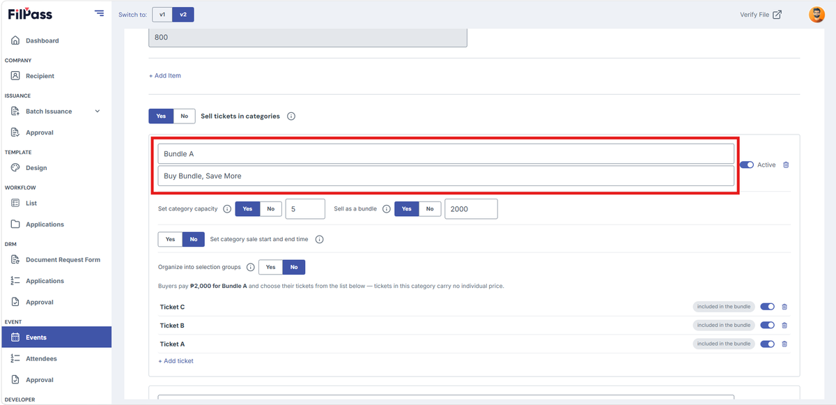Screen dimensions: 836x405
Task: Select Yes for Sell tickets in categories
Action: [161, 116]
